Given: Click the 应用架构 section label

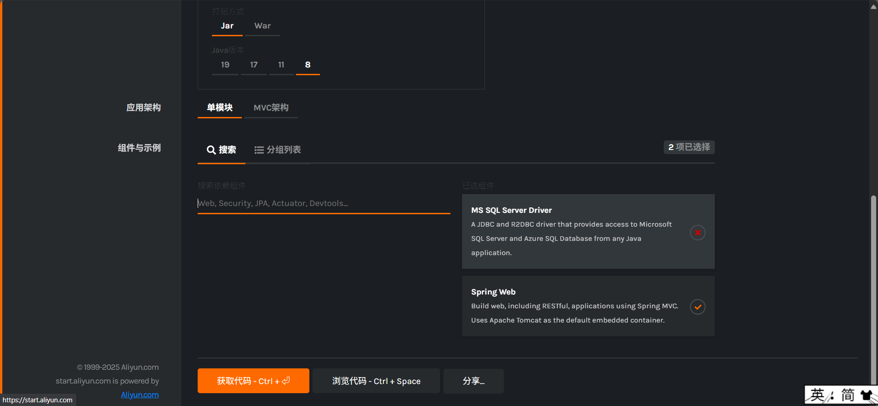Looking at the screenshot, I should point(143,108).
